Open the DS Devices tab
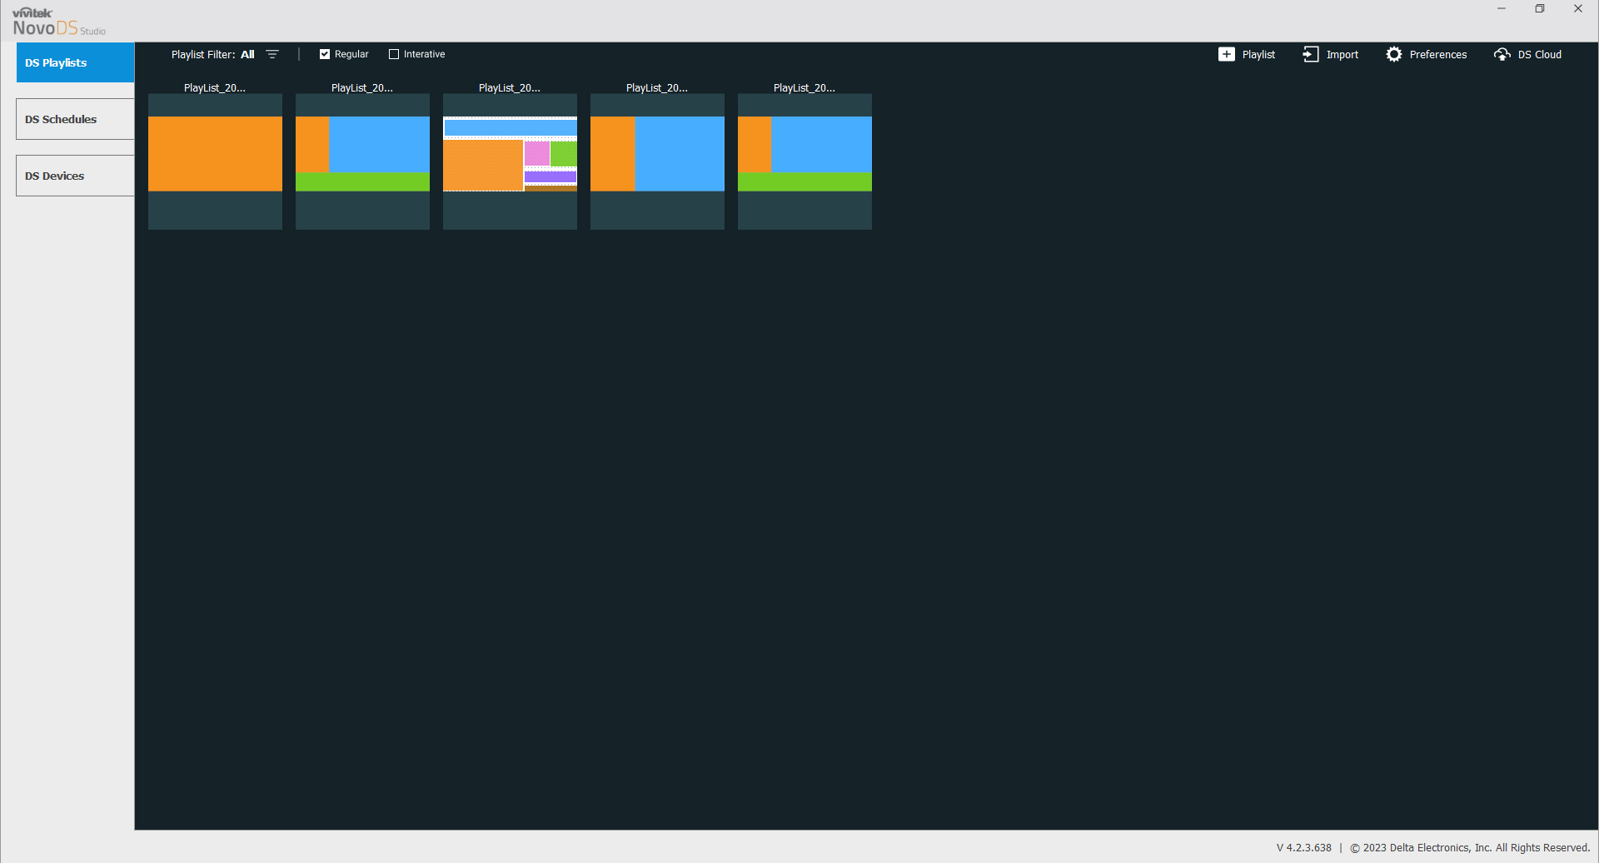 click(75, 176)
